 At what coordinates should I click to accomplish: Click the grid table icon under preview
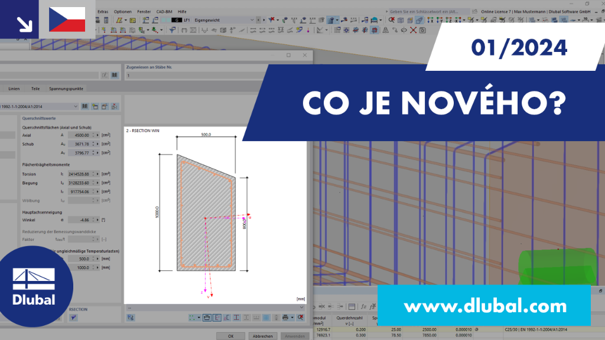point(266,318)
